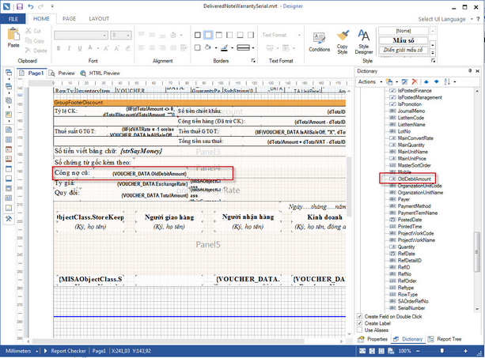Click the edit item icon in Dictionary toolbar
The height and width of the screenshot is (358, 485).
click(404, 82)
